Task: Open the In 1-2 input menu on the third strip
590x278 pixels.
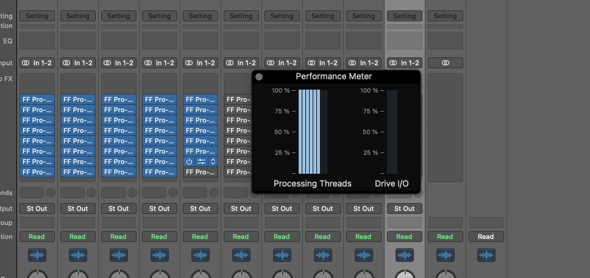Action: pos(124,63)
